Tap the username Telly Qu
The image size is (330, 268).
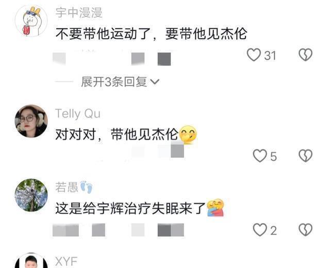(x=78, y=114)
